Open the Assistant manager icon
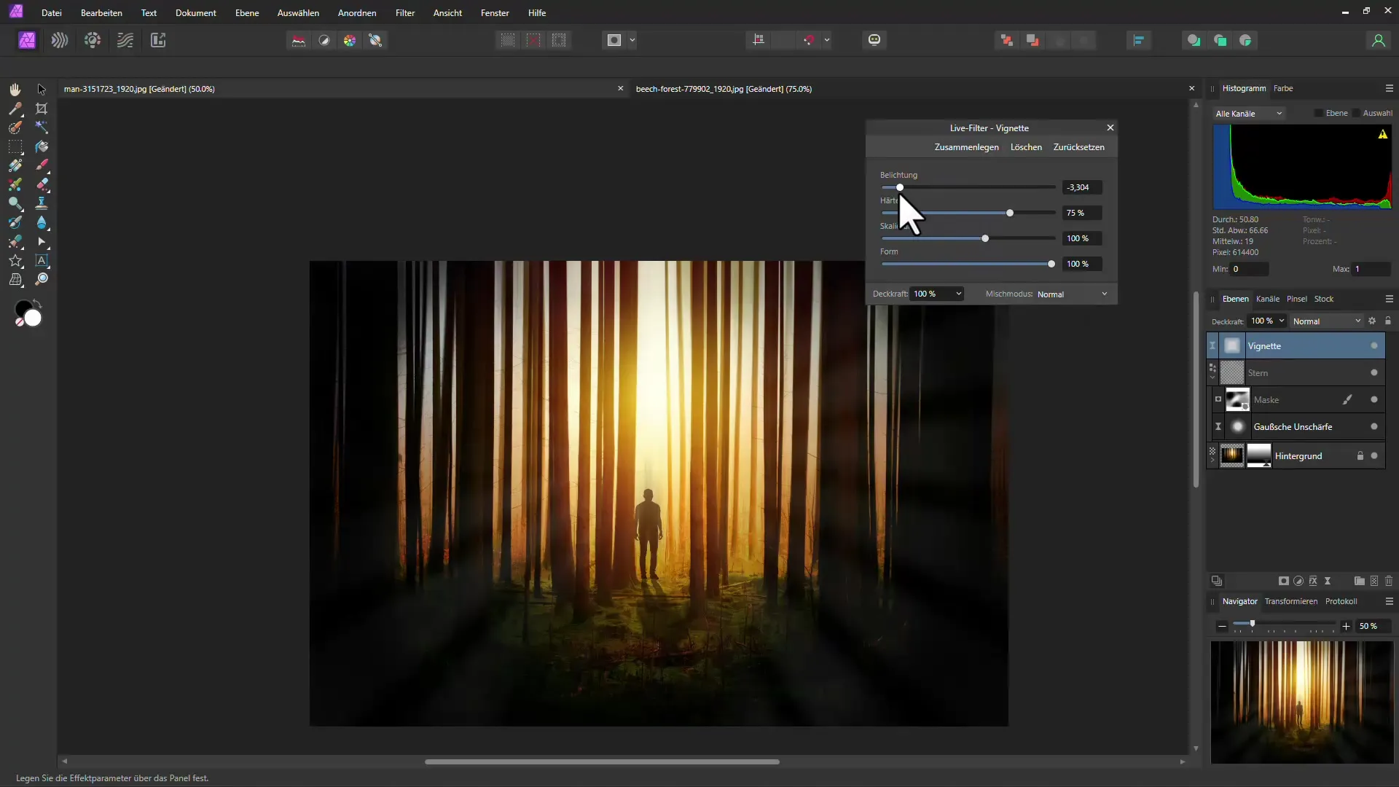The image size is (1399, 787). pos(874,40)
